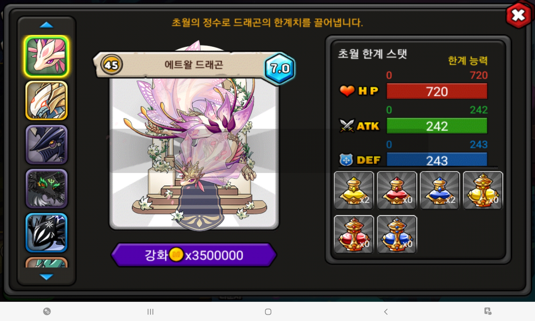This screenshot has width=535, height=321.
Task: Tap the blue 7.0 hexagon grade badge
Action: tap(280, 68)
